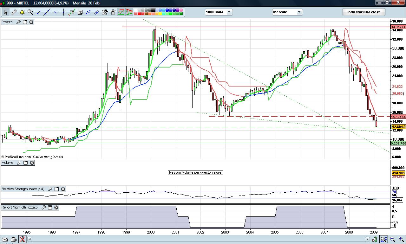The height and width of the screenshot is (244, 406).
Task: Click the 15.125,00 price level label
Action: (398, 117)
